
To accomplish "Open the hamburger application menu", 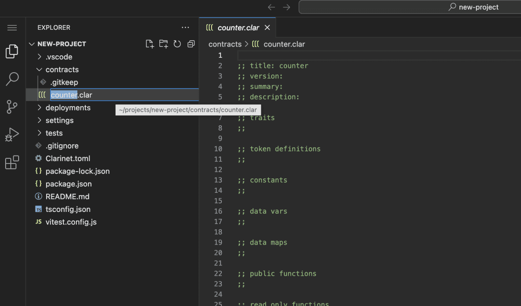I will 12,27.
